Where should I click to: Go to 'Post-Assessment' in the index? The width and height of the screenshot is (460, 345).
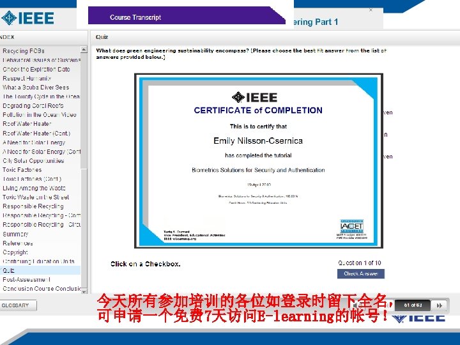coord(26,280)
